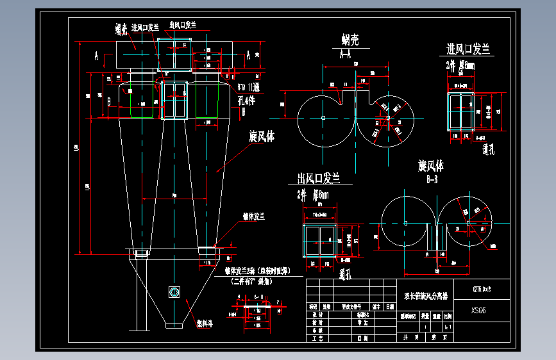Click the 标准化 cell

363,315
